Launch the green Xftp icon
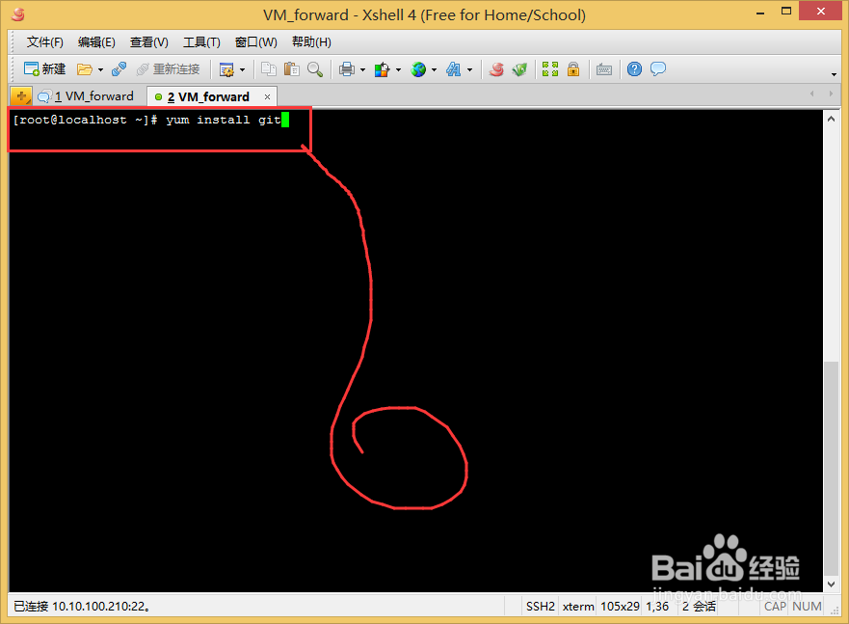The width and height of the screenshot is (849, 624). tap(519, 68)
